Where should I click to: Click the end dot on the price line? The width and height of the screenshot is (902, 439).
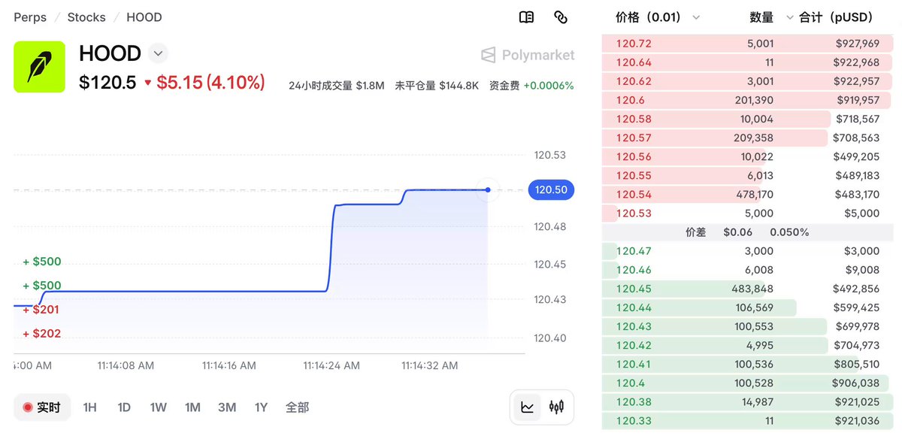pos(488,189)
